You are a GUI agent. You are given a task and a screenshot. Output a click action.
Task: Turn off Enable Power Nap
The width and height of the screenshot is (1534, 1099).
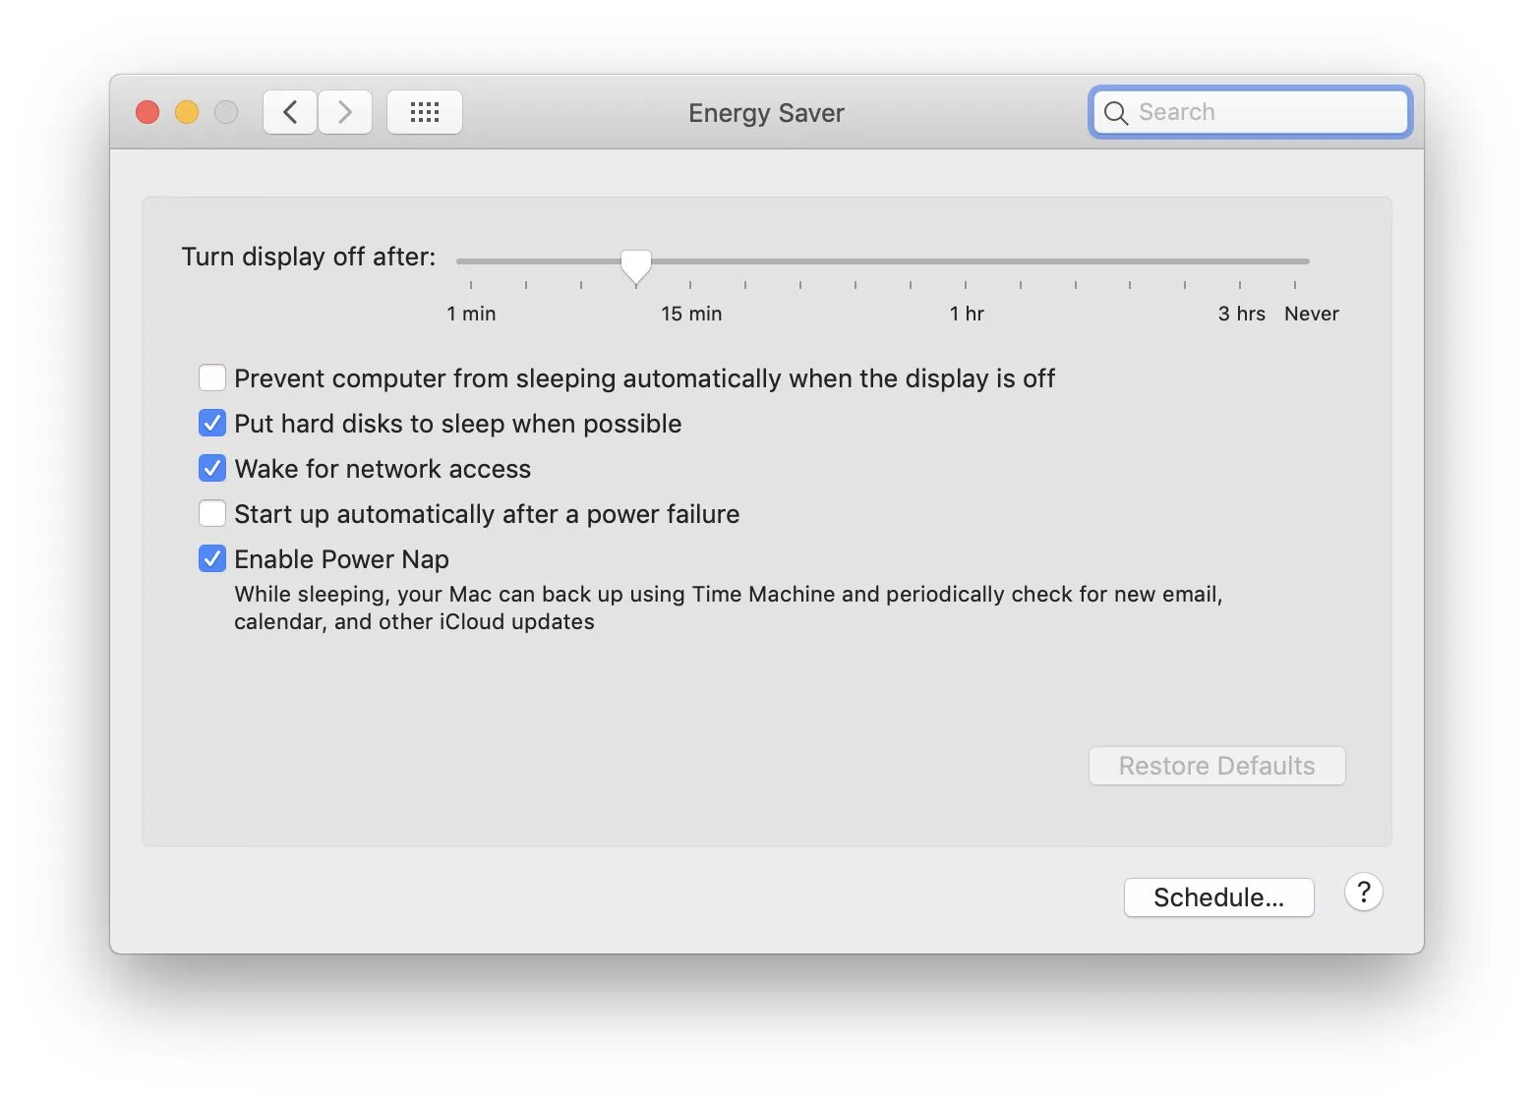[212, 558]
